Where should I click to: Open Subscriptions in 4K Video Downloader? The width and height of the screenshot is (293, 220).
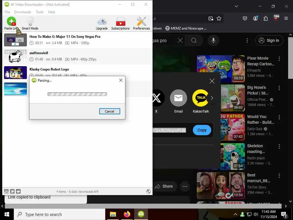[x=120, y=23]
